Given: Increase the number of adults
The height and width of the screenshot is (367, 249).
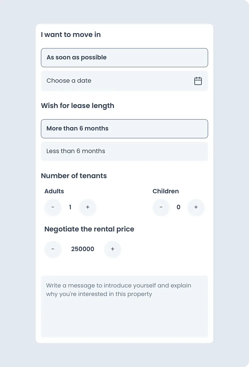Looking at the screenshot, I should pyautogui.click(x=88, y=207).
